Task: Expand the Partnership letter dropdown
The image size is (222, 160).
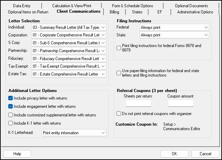Action: click(x=69, y=51)
